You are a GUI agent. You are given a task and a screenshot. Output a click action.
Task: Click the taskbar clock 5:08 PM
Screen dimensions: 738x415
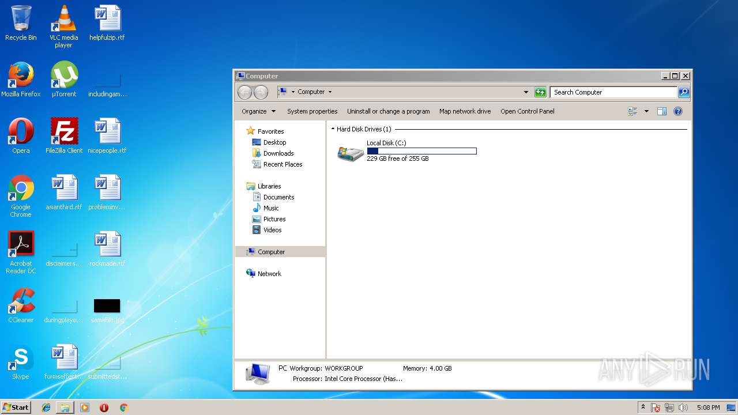708,408
